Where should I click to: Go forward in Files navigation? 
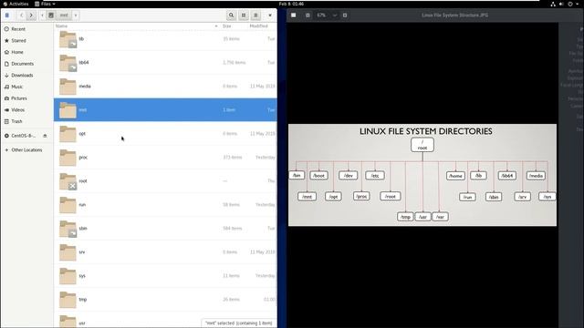(31, 15)
